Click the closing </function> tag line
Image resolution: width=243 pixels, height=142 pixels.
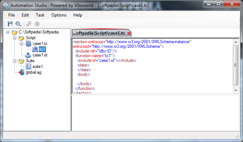85,88
